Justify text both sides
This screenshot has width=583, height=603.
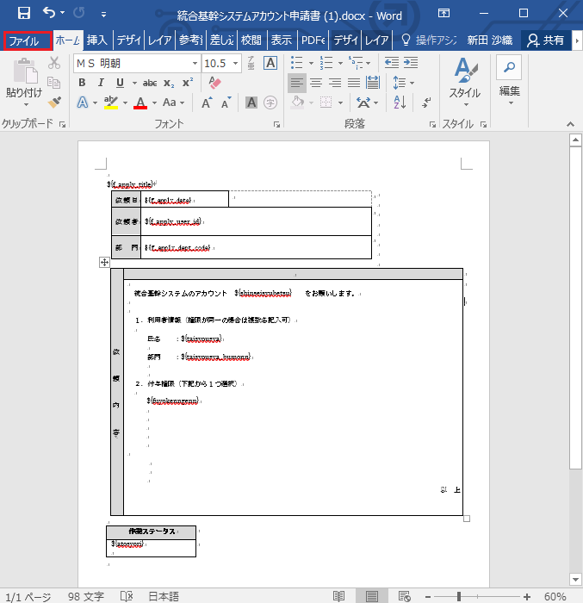354,83
